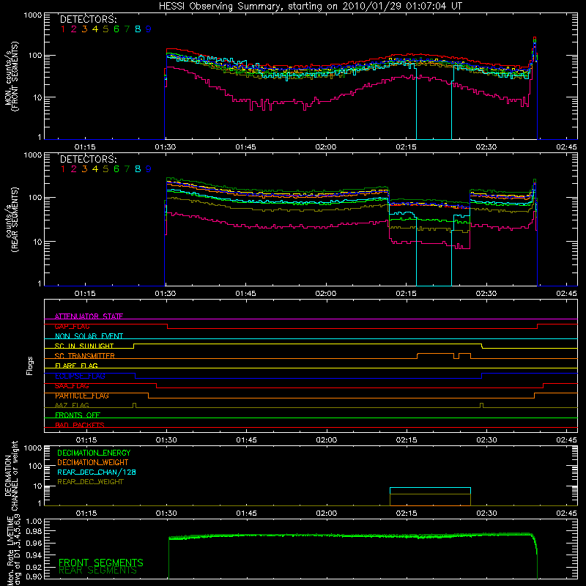Click the 'HESSI Observing Summary' plot title
The width and height of the screenshot is (586, 586).
pyautogui.click(x=310, y=7)
